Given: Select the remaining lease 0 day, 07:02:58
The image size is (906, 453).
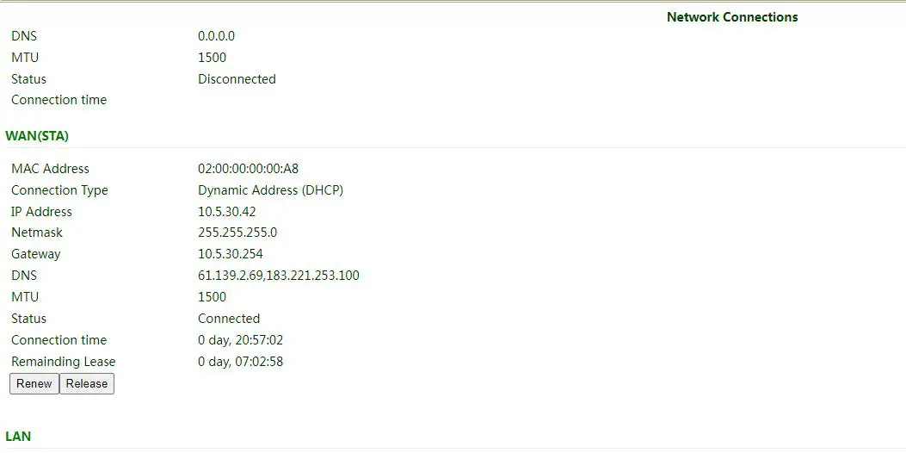Looking at the screenshot, I should [240, 363].
